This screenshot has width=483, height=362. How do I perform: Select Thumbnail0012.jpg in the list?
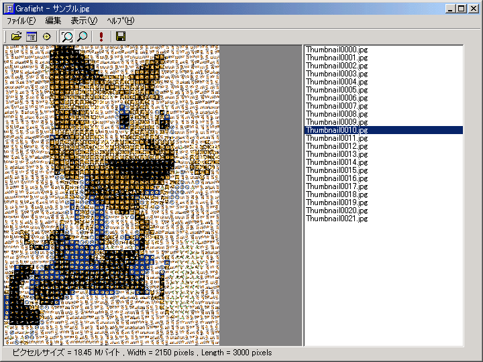[x=384, y=146]
